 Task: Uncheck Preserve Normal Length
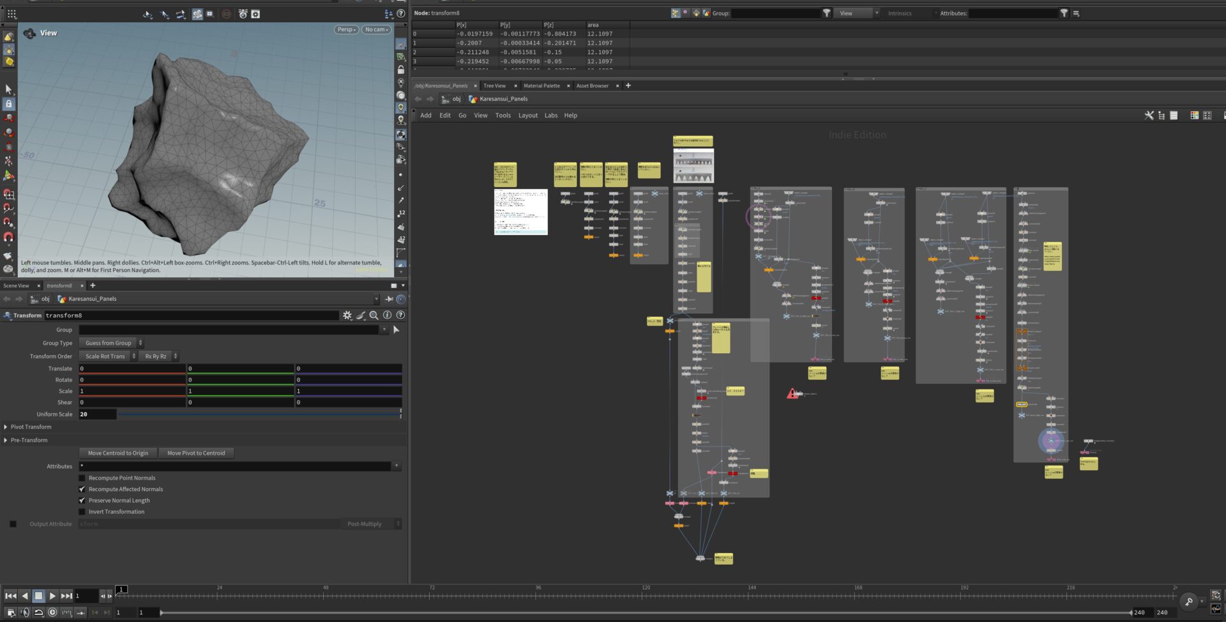[x=82, y=501]
